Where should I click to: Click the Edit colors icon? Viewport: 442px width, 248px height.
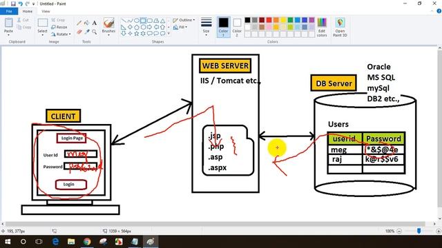pos(322,28)
